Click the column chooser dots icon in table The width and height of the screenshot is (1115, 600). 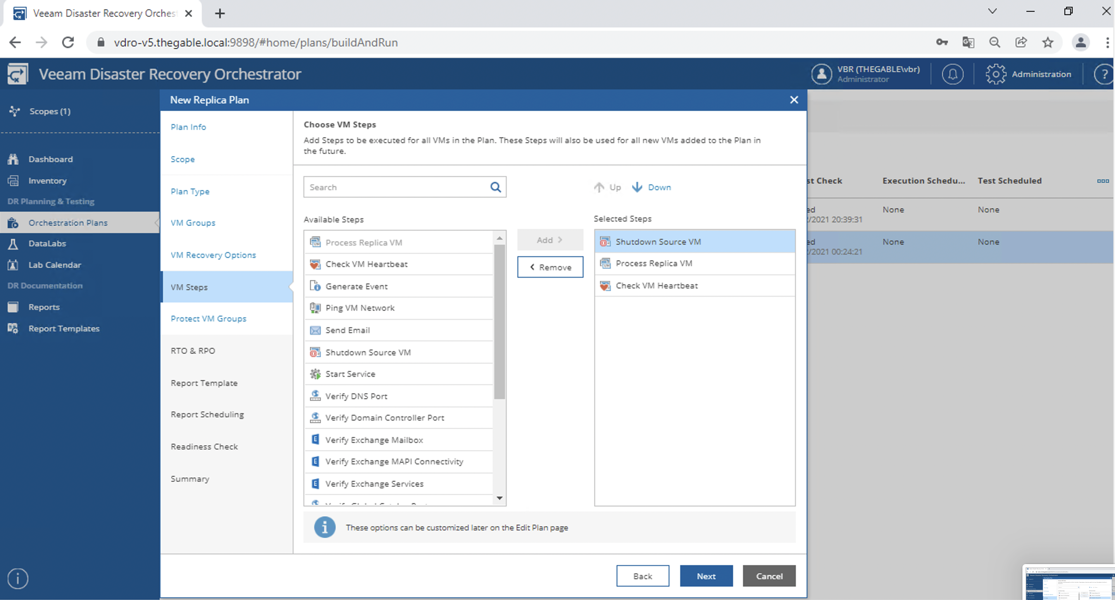[x=1103, y=181]
